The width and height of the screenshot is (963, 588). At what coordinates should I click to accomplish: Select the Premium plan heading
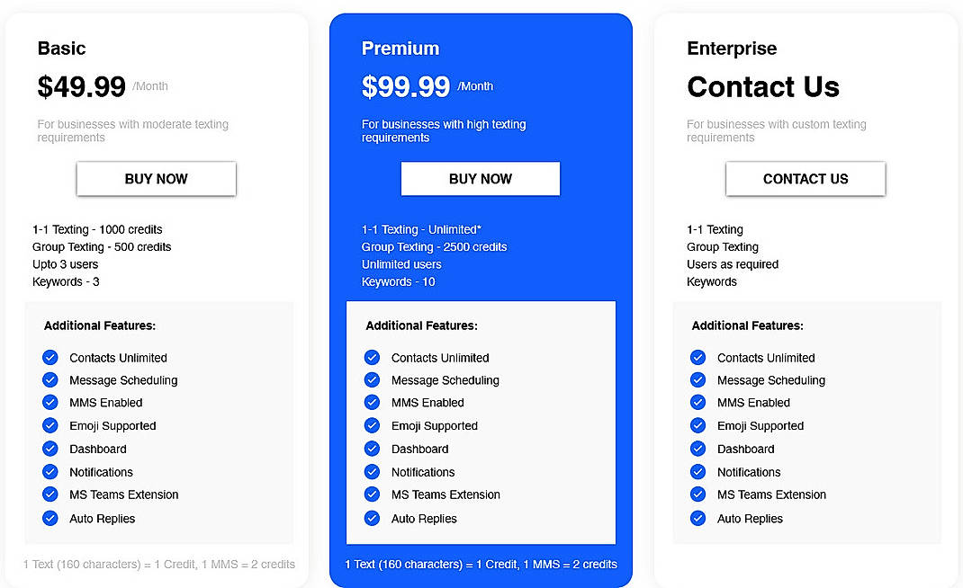pos(400,48)
